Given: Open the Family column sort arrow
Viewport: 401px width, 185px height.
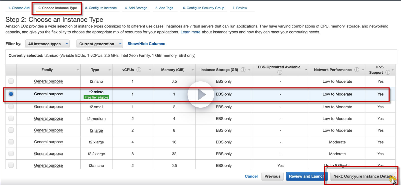Looking at the screenshot, I should coord(78,70).
